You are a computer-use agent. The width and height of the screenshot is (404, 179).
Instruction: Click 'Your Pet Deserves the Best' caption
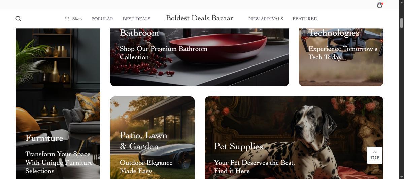pos(254,163)
